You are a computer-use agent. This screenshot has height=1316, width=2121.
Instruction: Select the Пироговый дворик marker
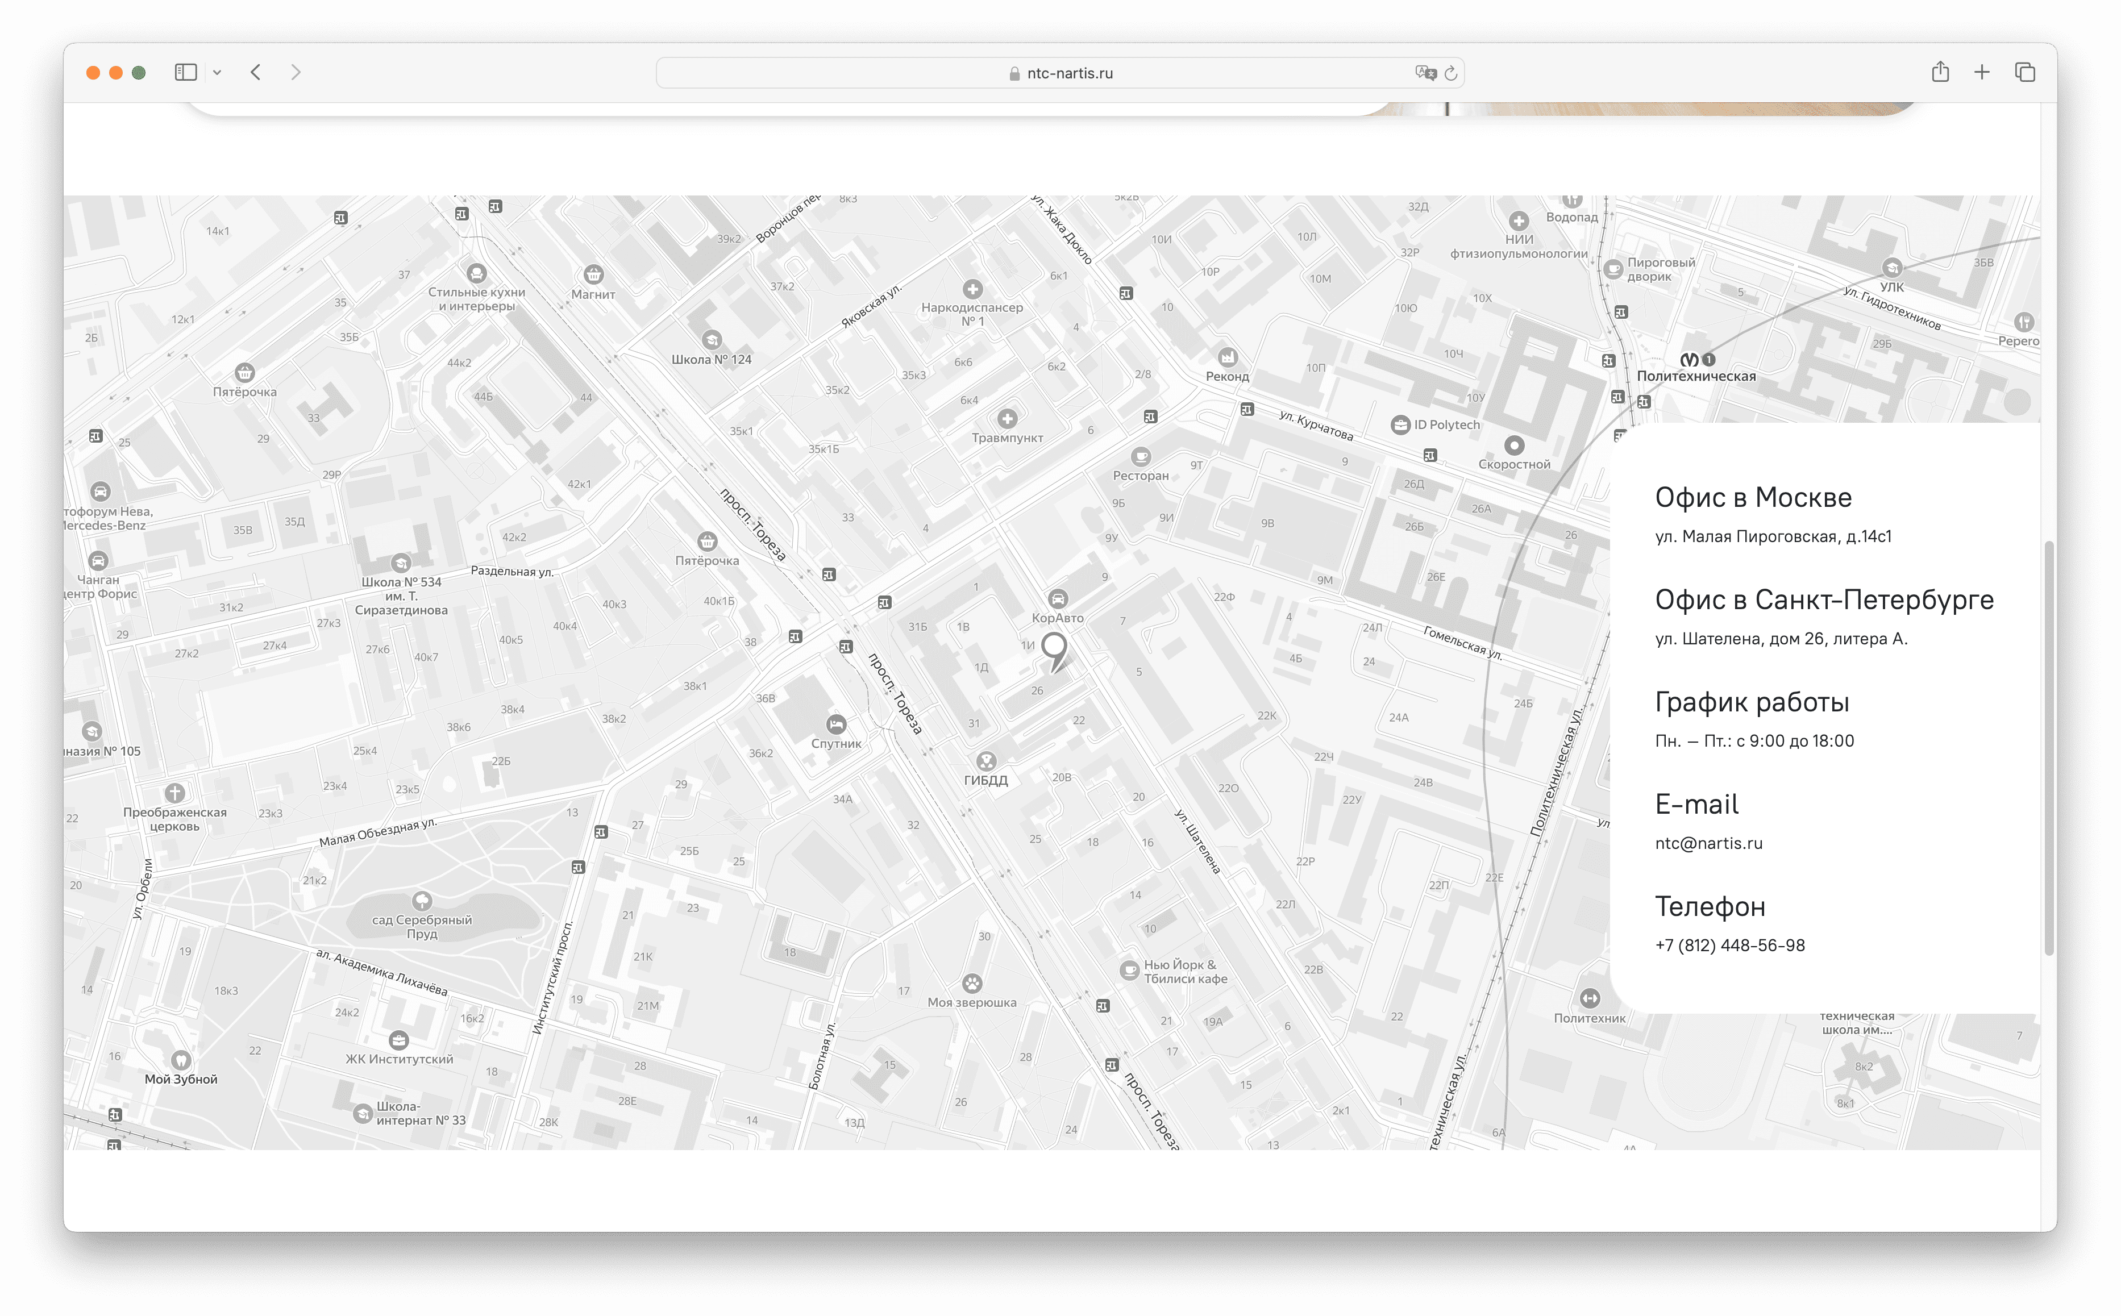pyautogui.click(x=1613, y=269)
